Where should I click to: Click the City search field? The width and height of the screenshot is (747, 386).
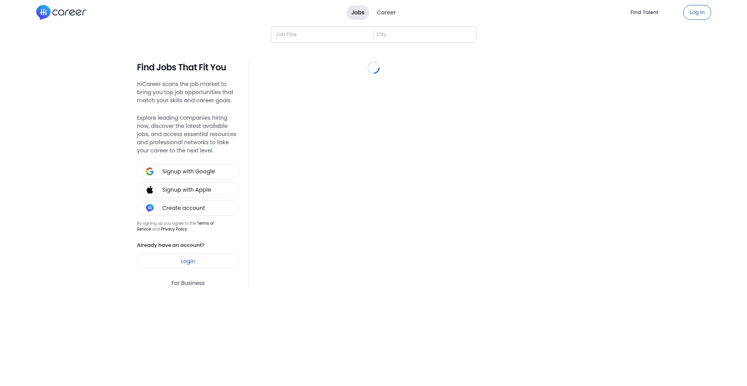424,34
